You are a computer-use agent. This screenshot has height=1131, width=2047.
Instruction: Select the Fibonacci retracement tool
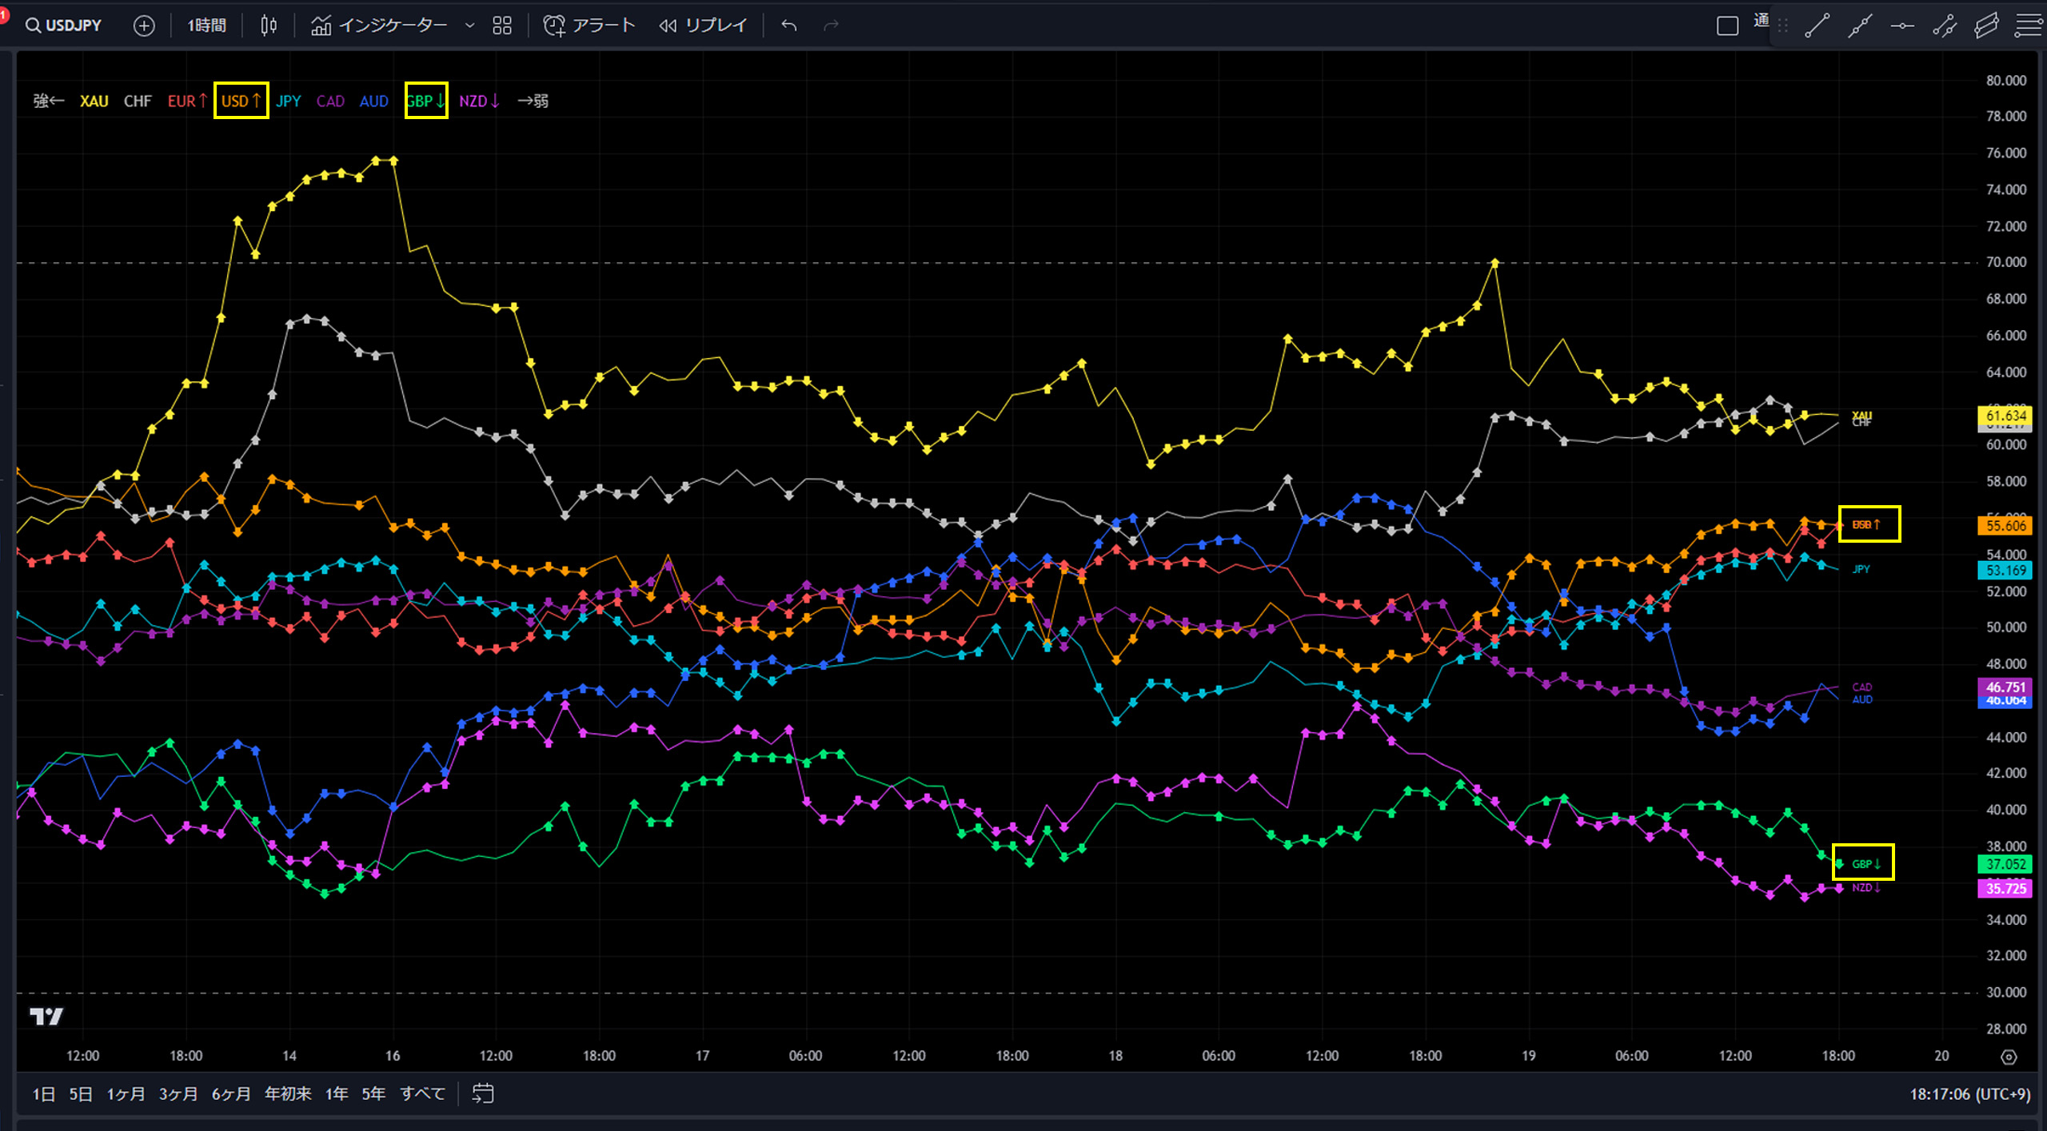[x=2029, y=26]
